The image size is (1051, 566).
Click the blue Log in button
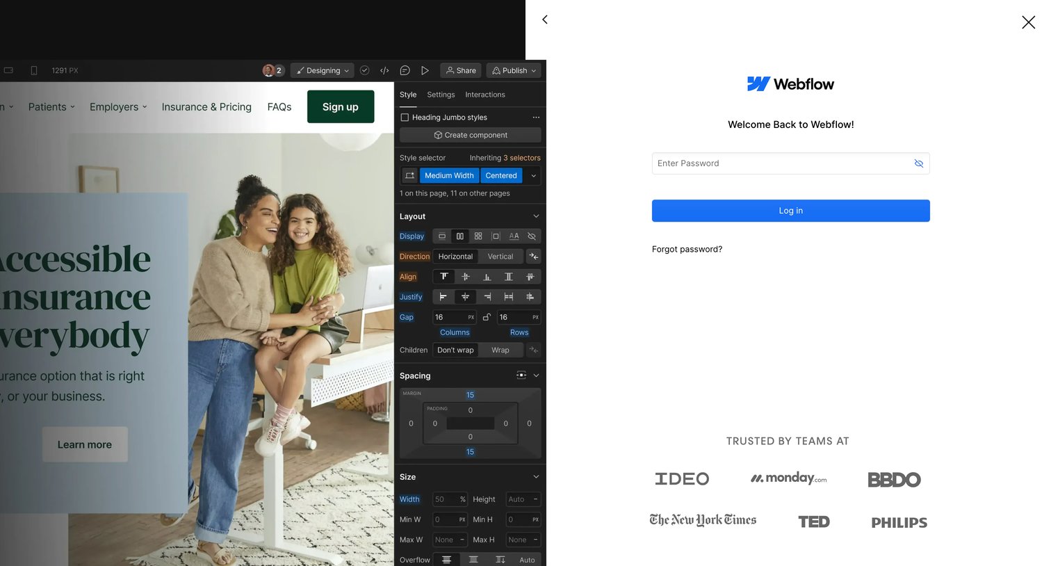790,211
